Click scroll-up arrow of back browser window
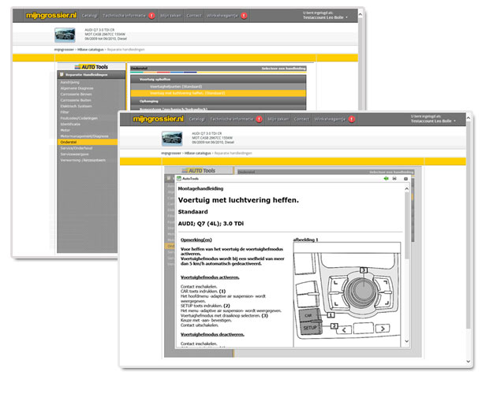Screen dimensions: 497x394 [x=360, y=14]
